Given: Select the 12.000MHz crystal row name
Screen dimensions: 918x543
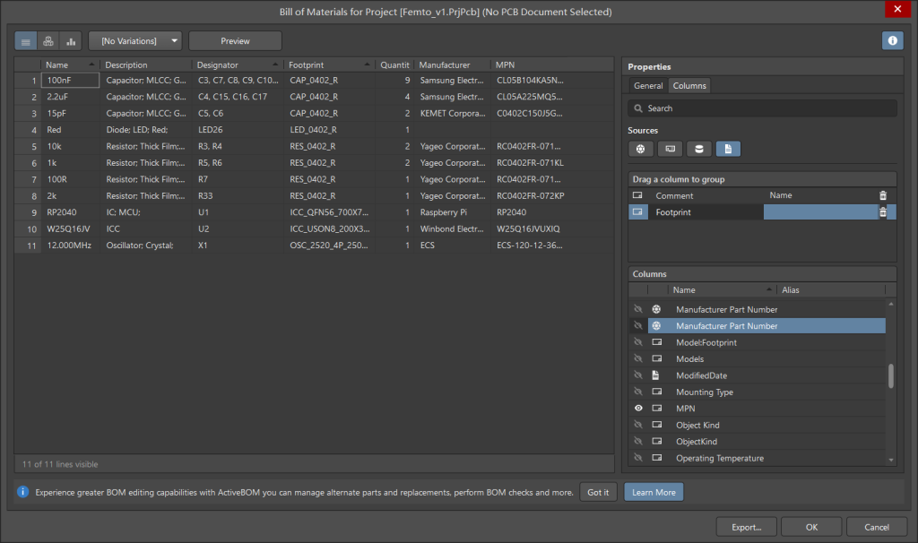Looking at the screenshot, I should (x=70, y=246).
